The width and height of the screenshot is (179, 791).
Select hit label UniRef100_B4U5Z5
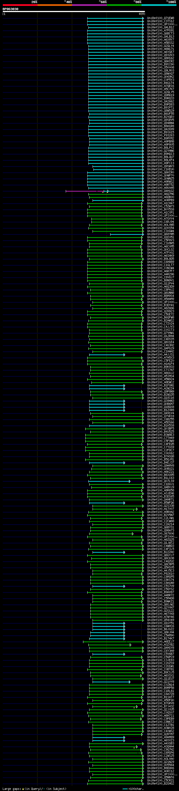[161, 432]
